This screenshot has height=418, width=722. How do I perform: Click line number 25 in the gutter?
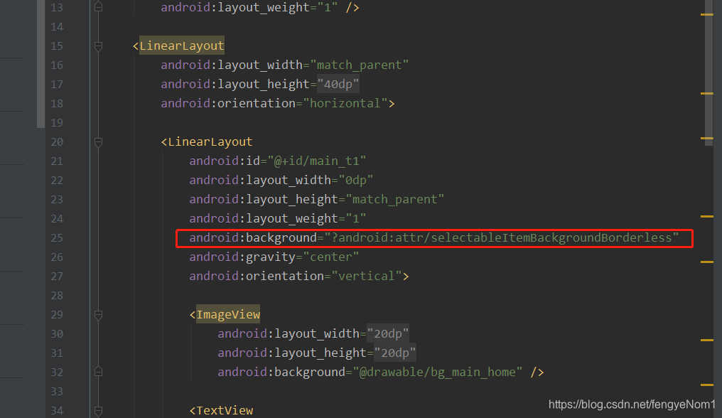click(x=57, y=237)
